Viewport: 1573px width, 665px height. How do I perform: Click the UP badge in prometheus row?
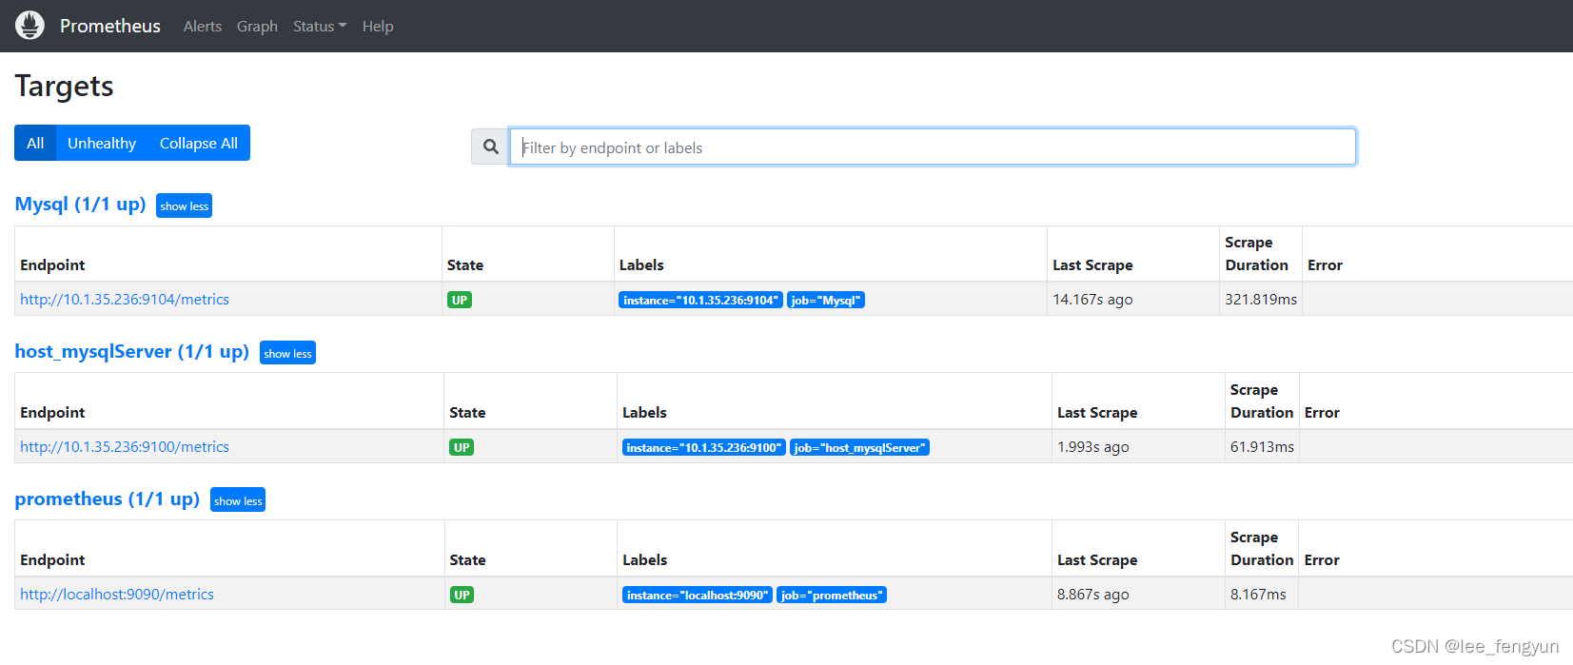point(462,595)
